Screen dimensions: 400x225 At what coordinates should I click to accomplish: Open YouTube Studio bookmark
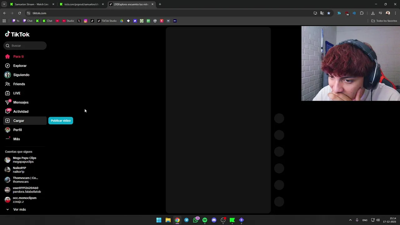[x=68, y=21]
